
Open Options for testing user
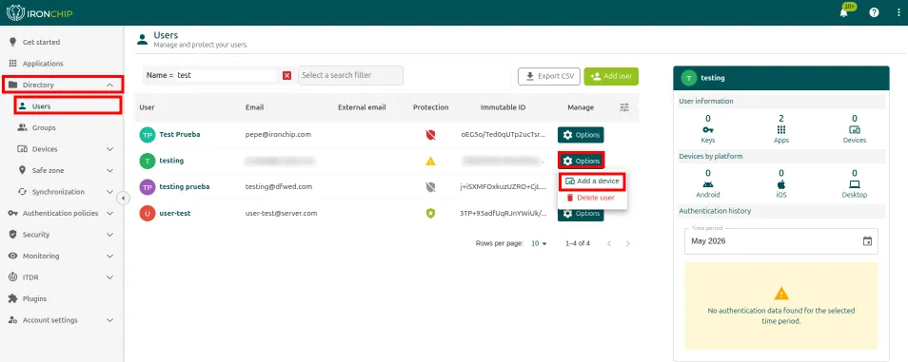click(581, 161)
